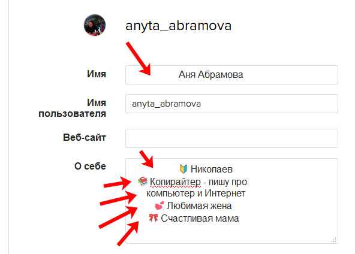
Task: Click the anyta_abramova username heading
Action: (179, 25)
